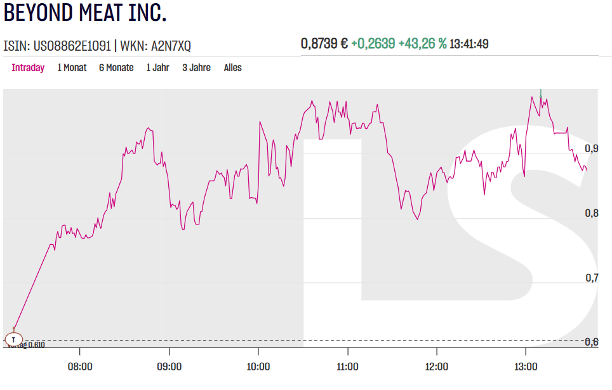Show the 3 Jahre chart range
This screenshot has height=390, width=612.
pos(196,68)
